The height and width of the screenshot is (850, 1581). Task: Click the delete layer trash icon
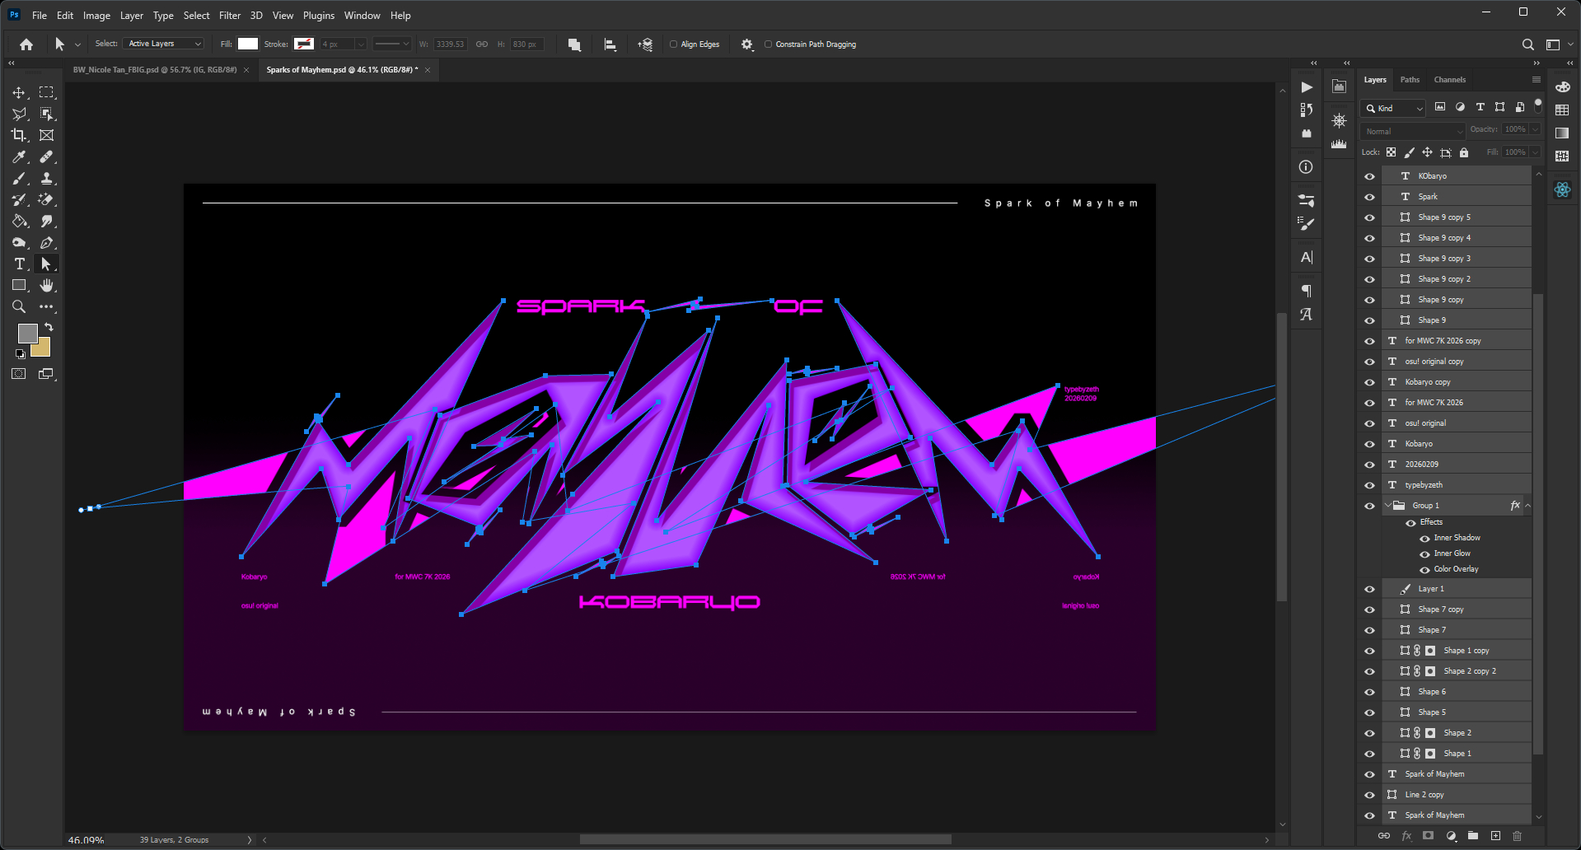pyautogui.click(x=1518, y=835)
